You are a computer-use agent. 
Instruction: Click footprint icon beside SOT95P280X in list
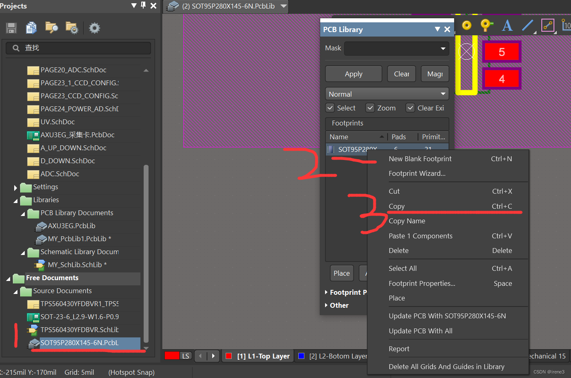point(331,149)
